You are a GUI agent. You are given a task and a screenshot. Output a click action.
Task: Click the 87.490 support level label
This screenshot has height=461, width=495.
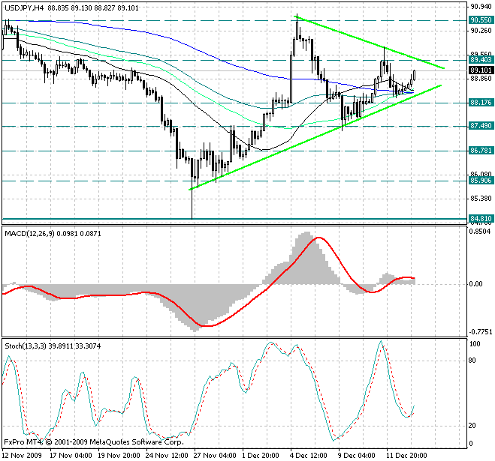(x=481, y=126)
